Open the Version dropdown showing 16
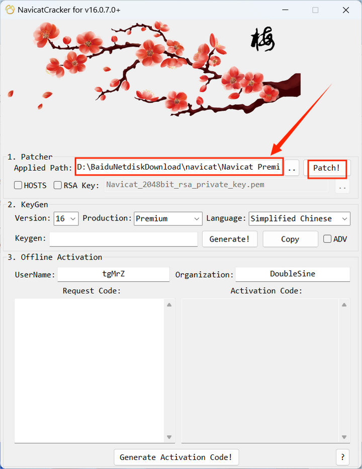The width and height of the screenshot is (362, 469). [x=66, y=218]
